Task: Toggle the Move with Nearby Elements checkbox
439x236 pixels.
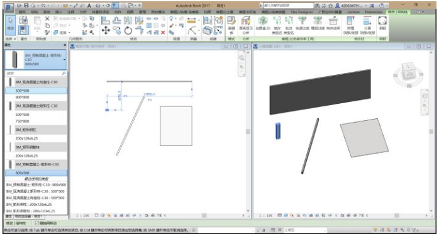Action: (37, 223)
